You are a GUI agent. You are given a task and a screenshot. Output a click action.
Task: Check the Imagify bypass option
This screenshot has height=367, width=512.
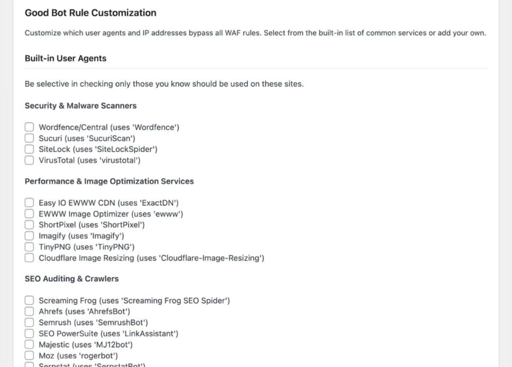pyautogui.click(x=29, y=236)
